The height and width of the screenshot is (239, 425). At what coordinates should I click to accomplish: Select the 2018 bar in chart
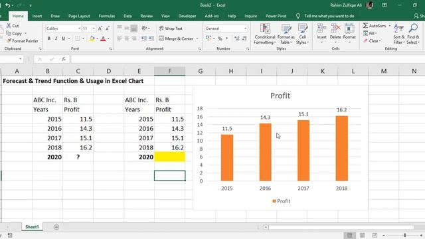pyautogui.click(x=341, y=148)
